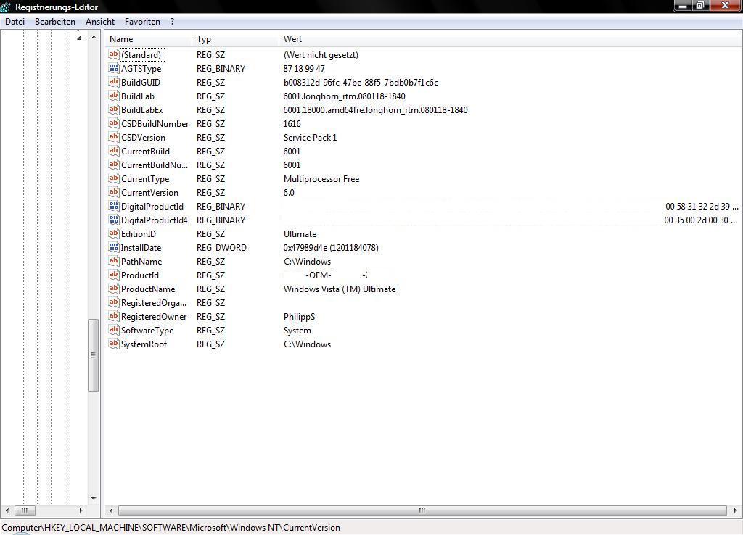Click the REG_DWORD type cell

coord(221,248)
